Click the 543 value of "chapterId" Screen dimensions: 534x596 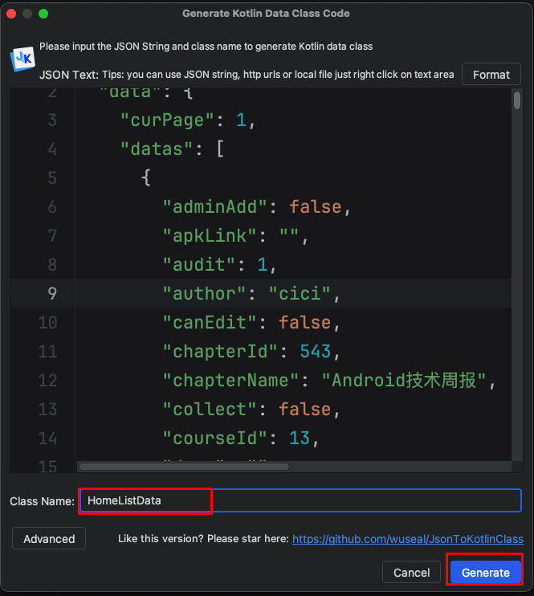[315, 351]
